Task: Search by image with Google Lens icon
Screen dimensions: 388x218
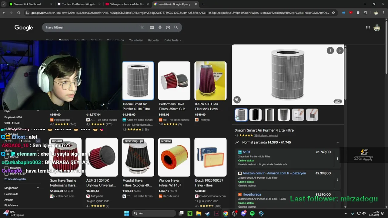Action: tap(168, 28)
